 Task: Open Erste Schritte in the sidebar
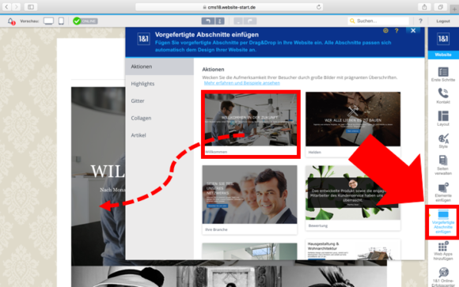point(443,74)
